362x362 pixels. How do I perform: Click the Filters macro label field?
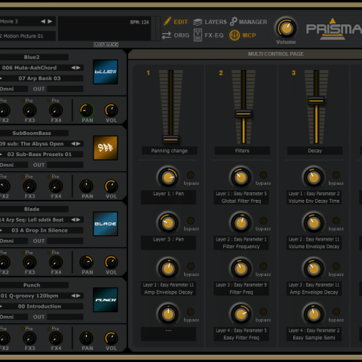pos(242,151)
